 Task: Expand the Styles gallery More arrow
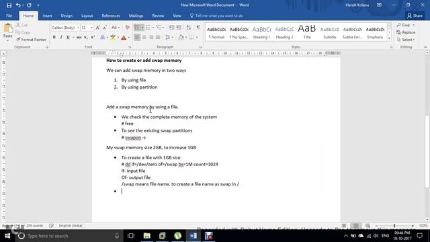(389, 38)
